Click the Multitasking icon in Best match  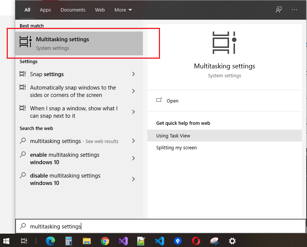click(26, 42)
